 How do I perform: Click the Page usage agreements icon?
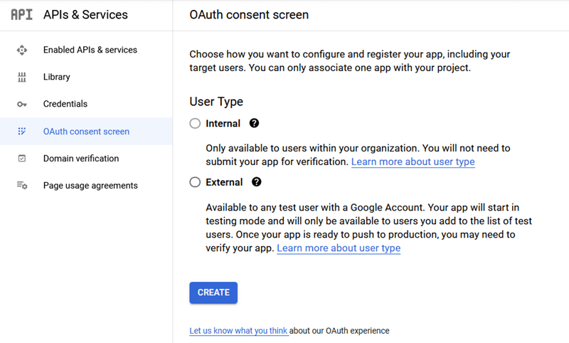coord(22,186)
